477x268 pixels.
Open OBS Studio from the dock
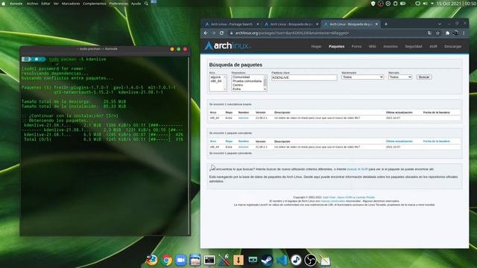(310, 260)
